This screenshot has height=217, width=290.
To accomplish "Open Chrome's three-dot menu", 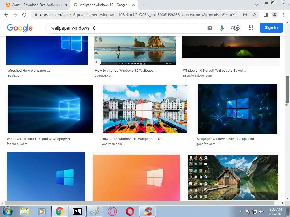I will (284, 15).
